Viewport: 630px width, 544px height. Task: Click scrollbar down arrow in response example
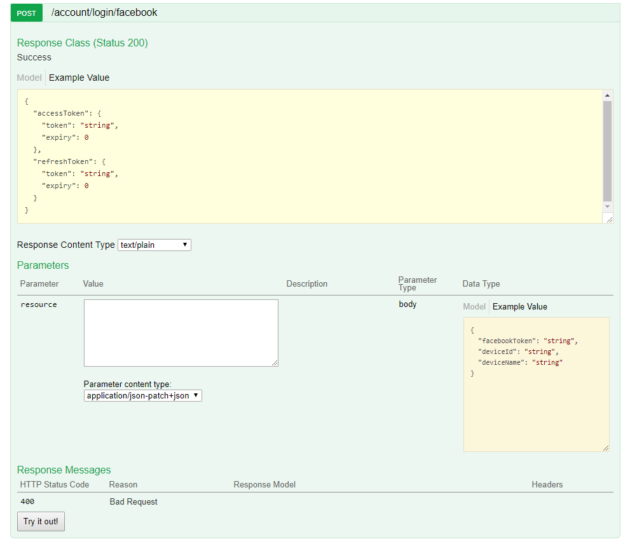(x=607, y=207)
